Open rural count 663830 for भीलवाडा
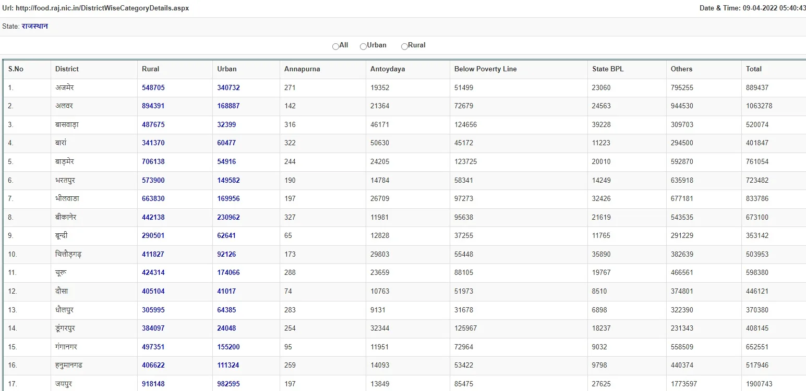This screenshot has height=391, width=806. pos(153,199)
